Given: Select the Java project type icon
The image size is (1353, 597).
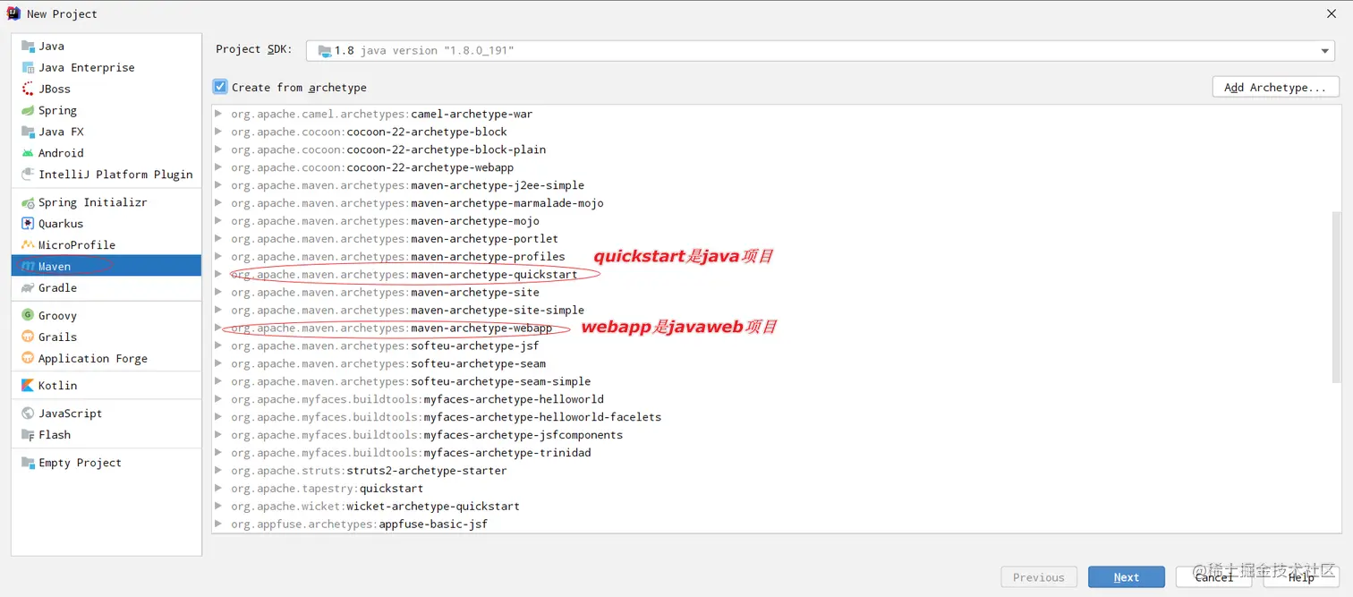Looking at the screenshot, I should point(28,46).
